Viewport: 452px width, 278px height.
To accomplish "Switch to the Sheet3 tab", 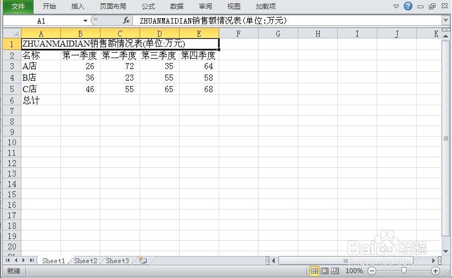I will click(x=118, y=261).
